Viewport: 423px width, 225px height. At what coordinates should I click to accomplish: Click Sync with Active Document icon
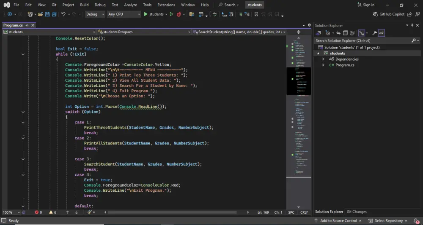pyautogui.click(x=338, y=33)
